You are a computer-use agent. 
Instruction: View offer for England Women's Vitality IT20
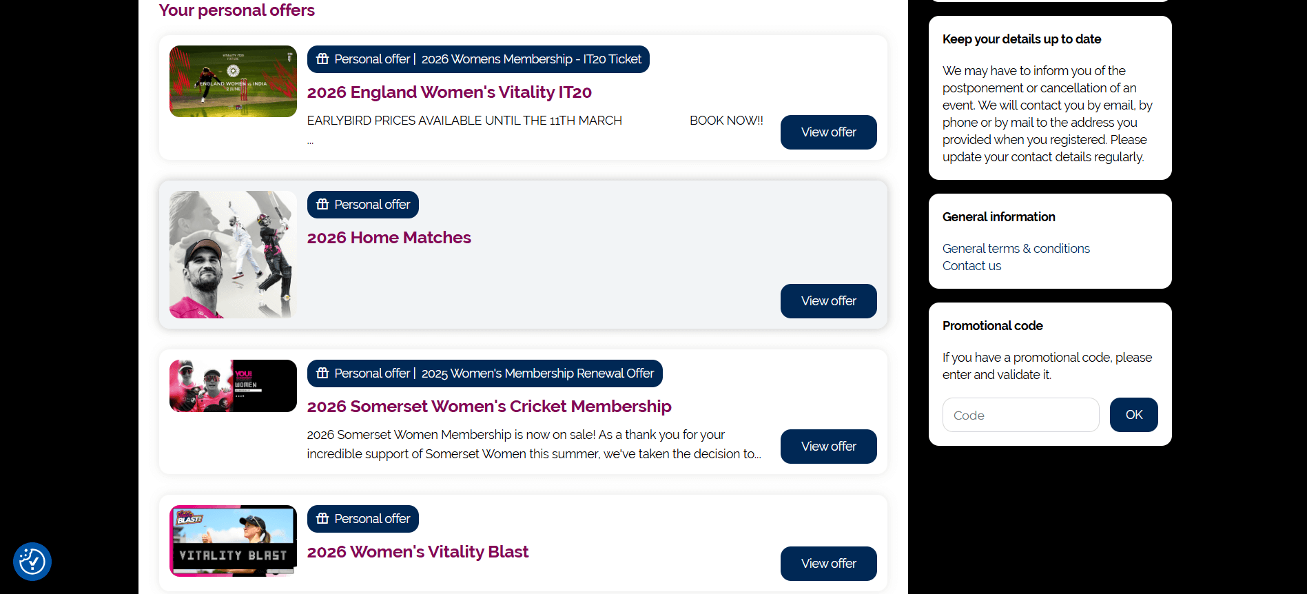(828, 132)
